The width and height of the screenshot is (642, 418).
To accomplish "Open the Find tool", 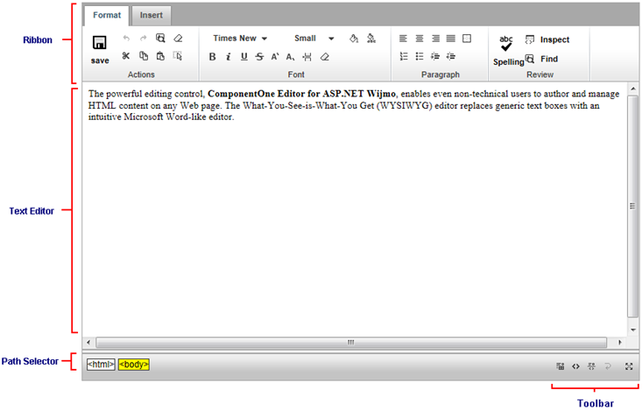I will [x=541, y=59].
